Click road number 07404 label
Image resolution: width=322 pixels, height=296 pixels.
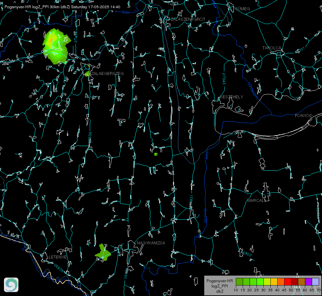click(76, 37)
